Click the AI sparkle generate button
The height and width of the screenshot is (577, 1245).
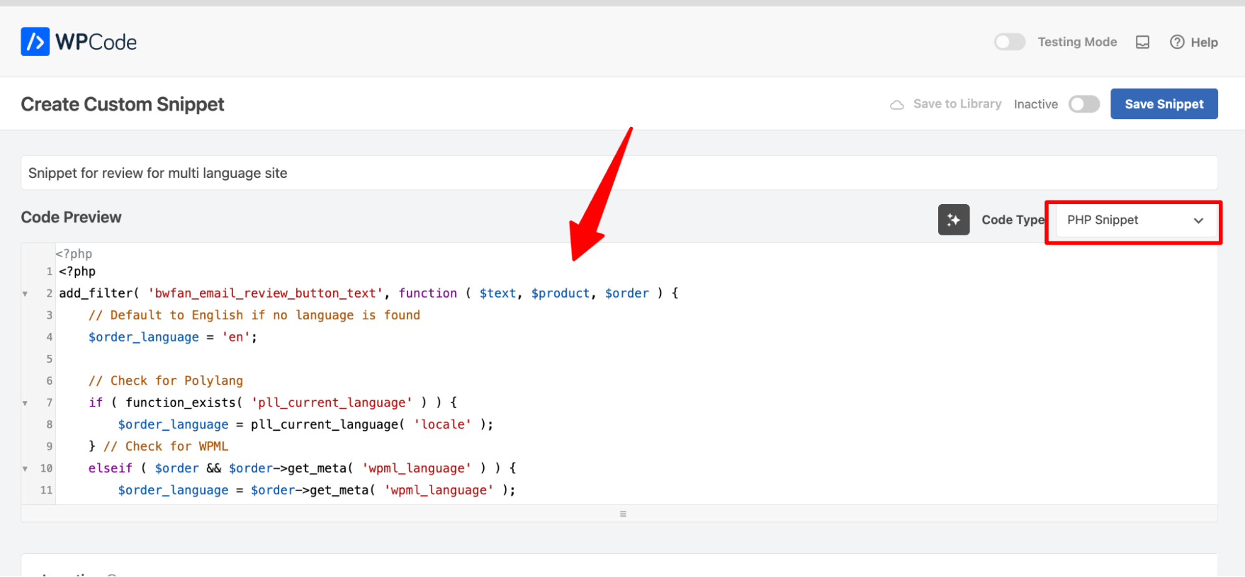pos(954,220)
